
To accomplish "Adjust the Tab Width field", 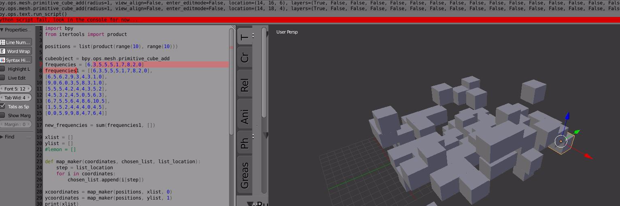I will click(16, 98).
